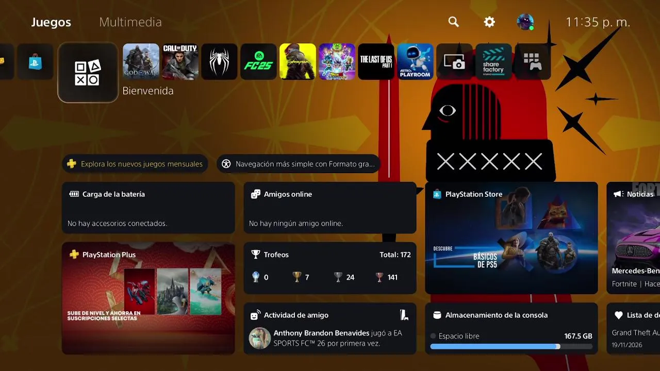Click the 11:35 p. m. clock

(598, 22)
